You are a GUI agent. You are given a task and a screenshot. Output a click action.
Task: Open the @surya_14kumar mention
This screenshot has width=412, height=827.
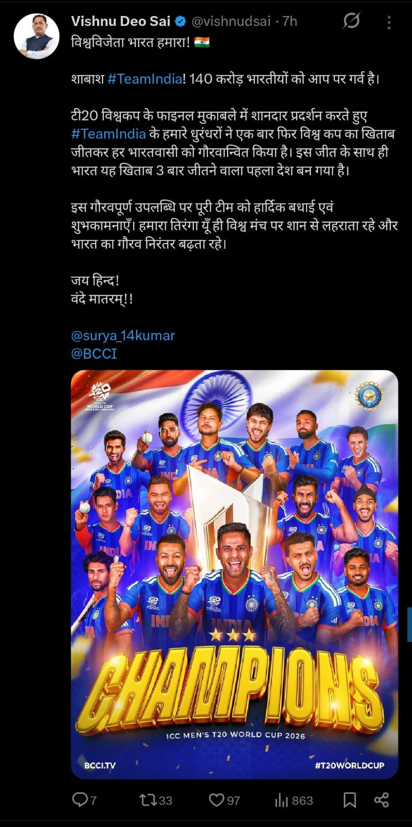pyautogui.click(x=123, y=335)
